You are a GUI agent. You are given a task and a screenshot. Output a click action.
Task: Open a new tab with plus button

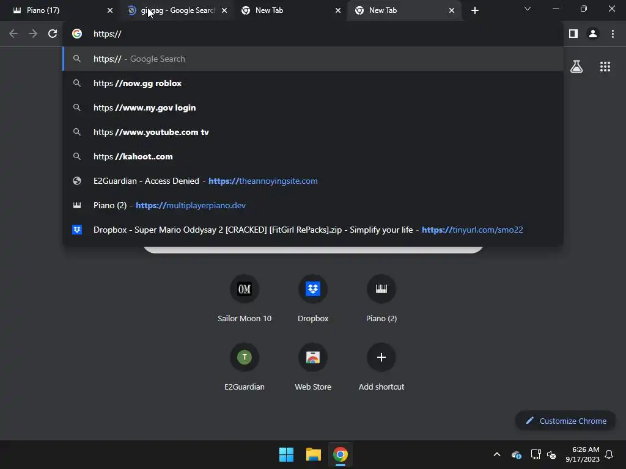tap(474, 10)
